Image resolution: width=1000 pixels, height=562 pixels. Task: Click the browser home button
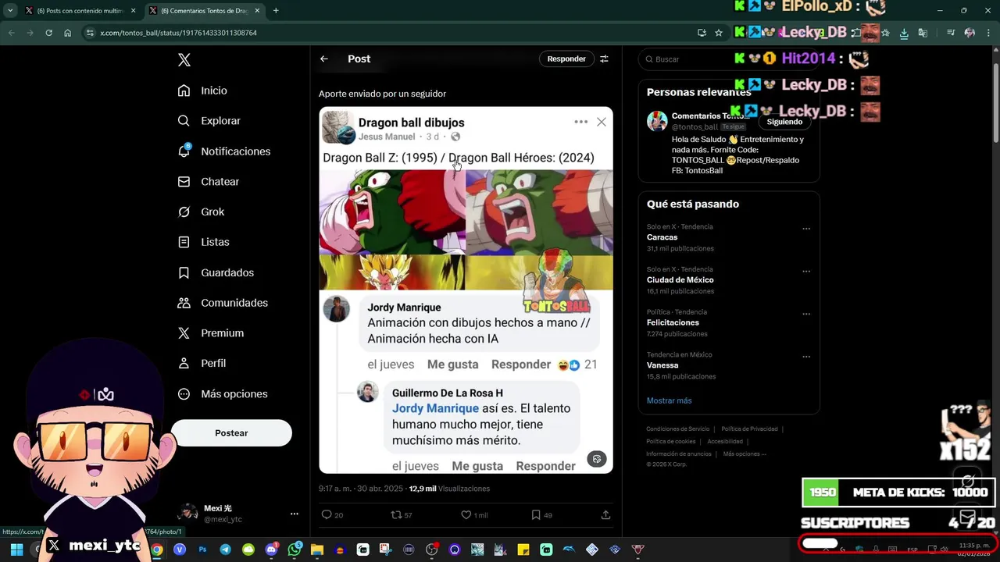pyautogui.click(x=68, y=33)
